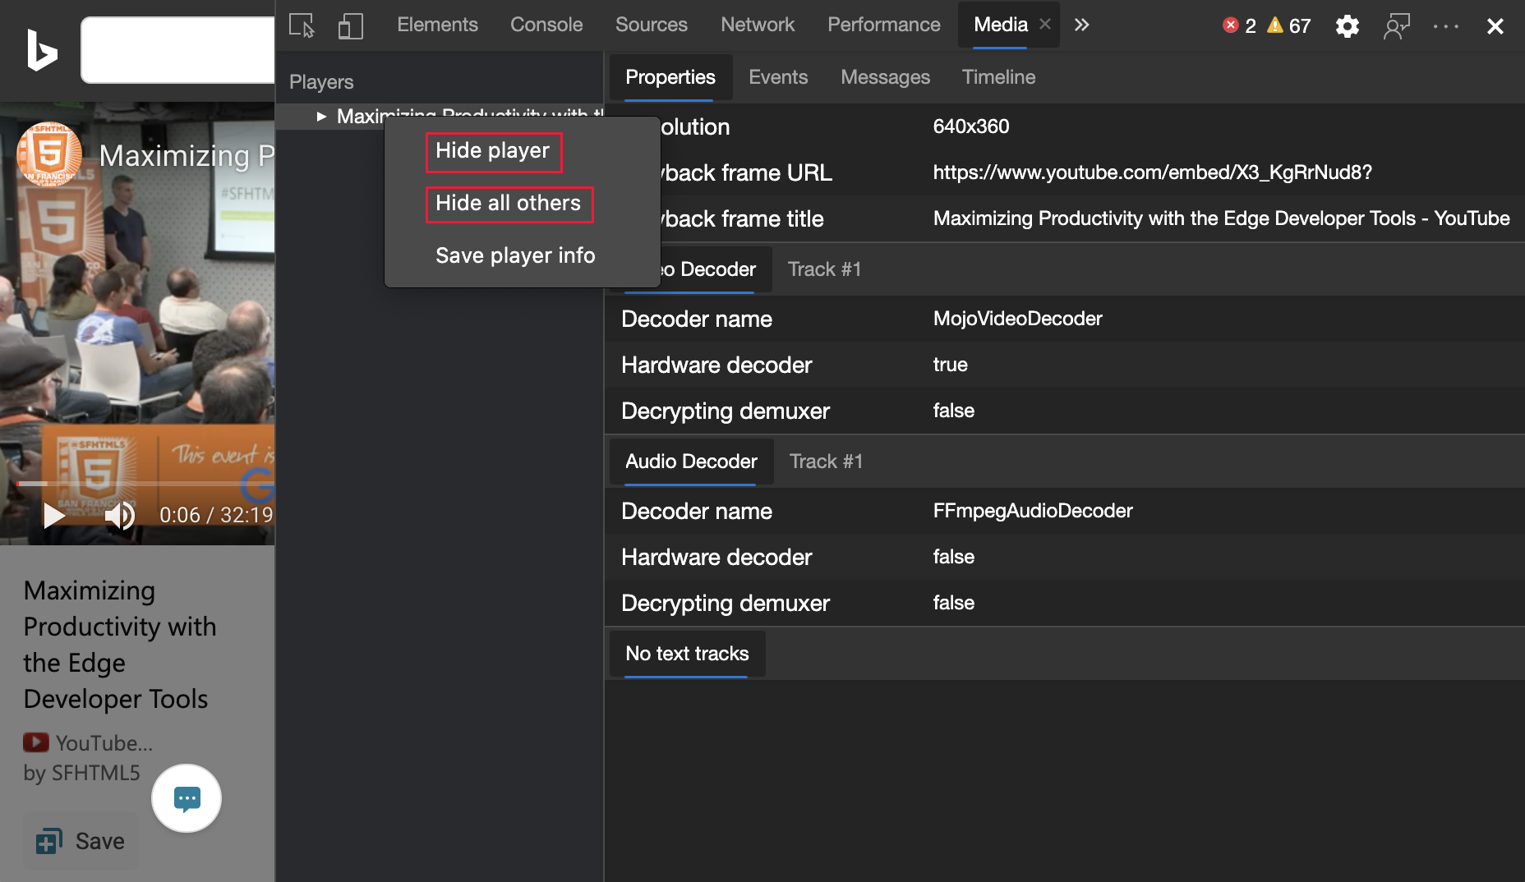Choose Save player info option

pyautogui.click(x=515, y=256)
